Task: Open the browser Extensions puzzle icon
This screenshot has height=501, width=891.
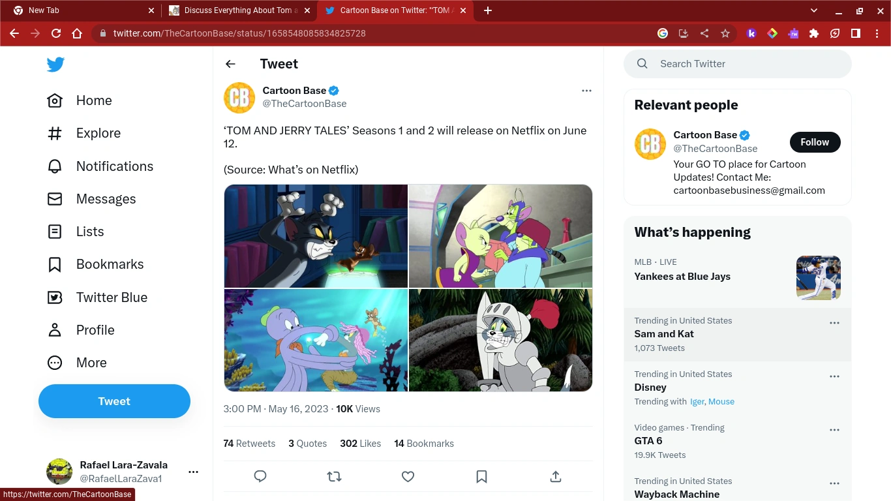Action: click(x=814, y=33)
